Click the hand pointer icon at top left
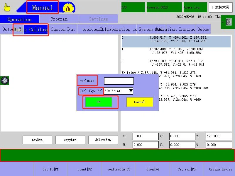This screenshot has height=176, width=235. pyautogui.click(x=7, y=7)
